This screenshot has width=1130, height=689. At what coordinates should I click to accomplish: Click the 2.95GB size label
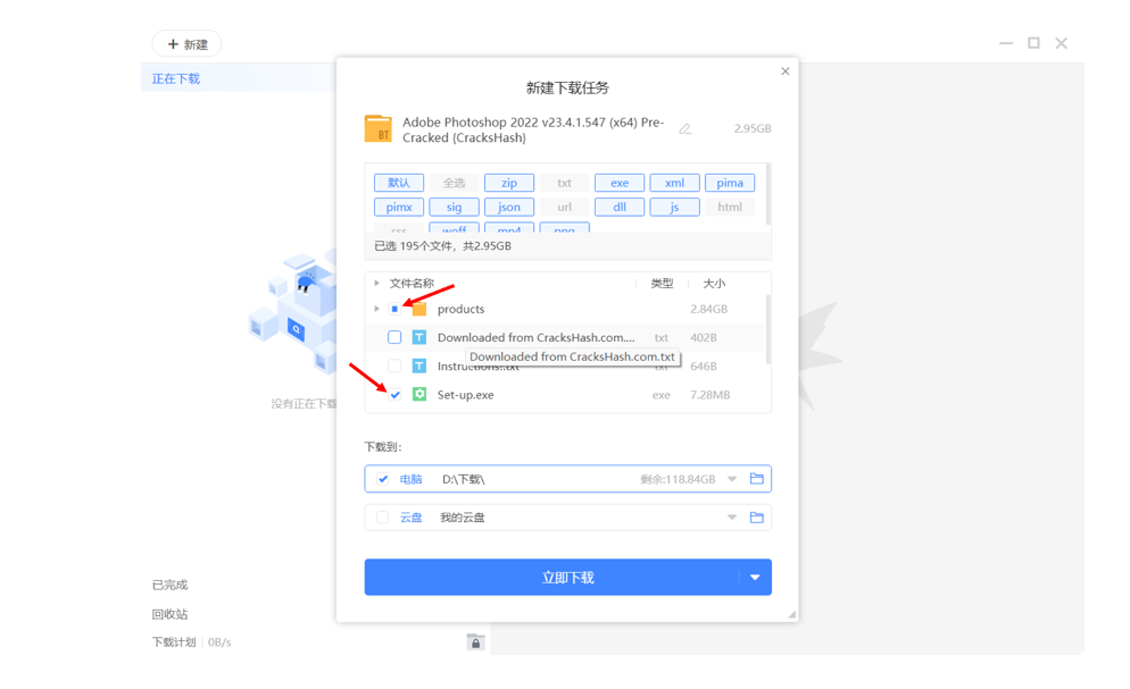point(752,129)
